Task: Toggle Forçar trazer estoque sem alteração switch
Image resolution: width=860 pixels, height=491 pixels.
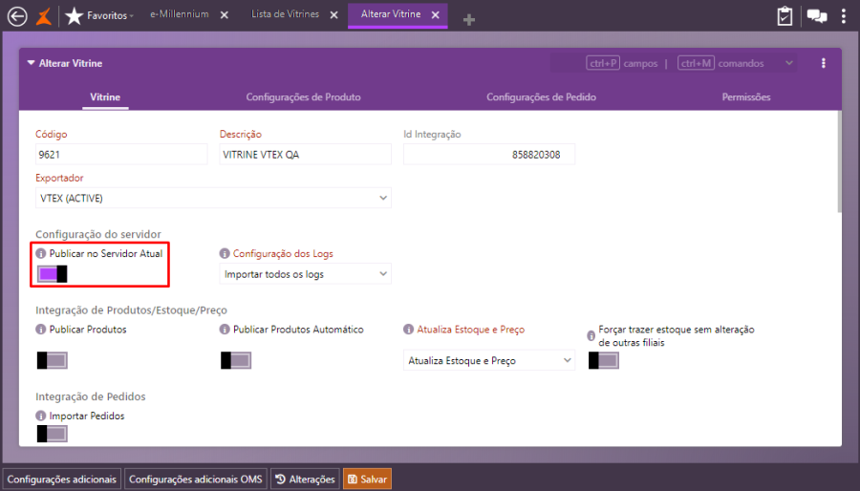Action: (x=603, y=360)
